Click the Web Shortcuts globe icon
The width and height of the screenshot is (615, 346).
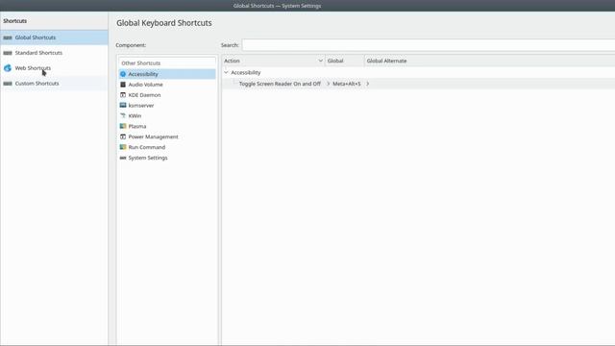8,68
